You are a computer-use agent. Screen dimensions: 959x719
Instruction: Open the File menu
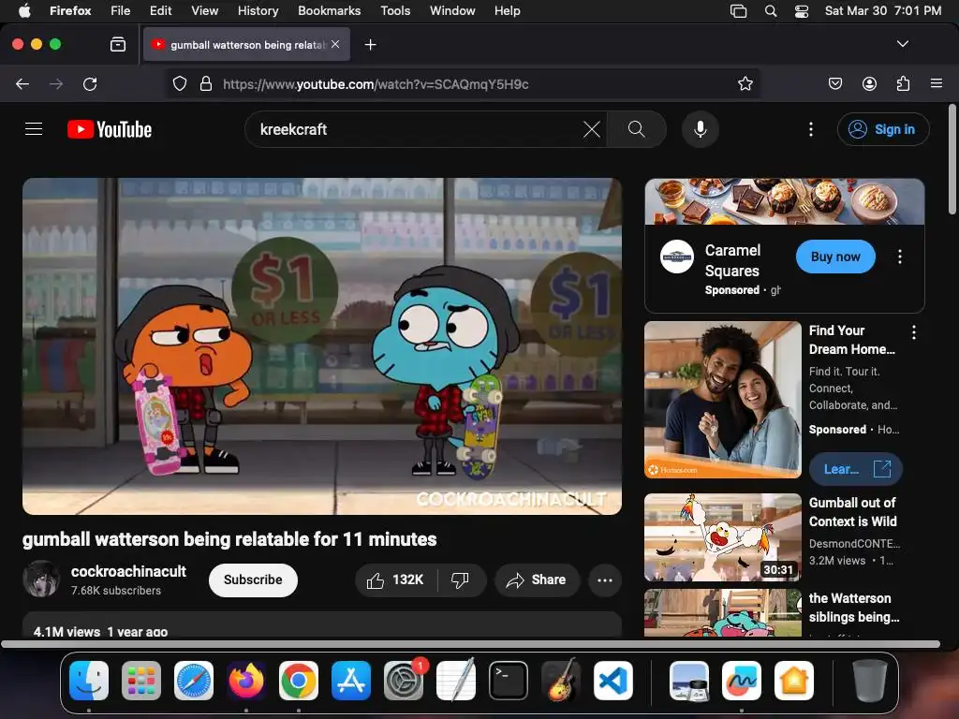tap(120, 10)
